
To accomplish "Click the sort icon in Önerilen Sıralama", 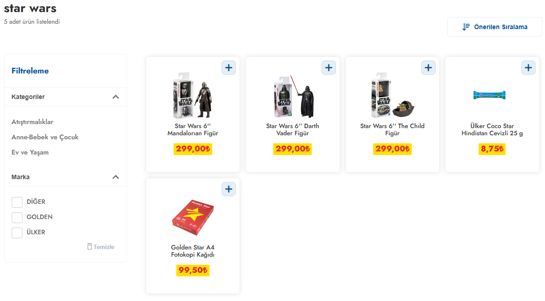I will point(466,27).
